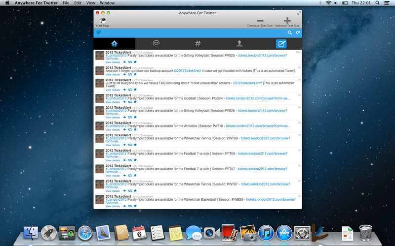
Task: Open Spotlight search in the menu bar
Action: click(x=377, y=3)
